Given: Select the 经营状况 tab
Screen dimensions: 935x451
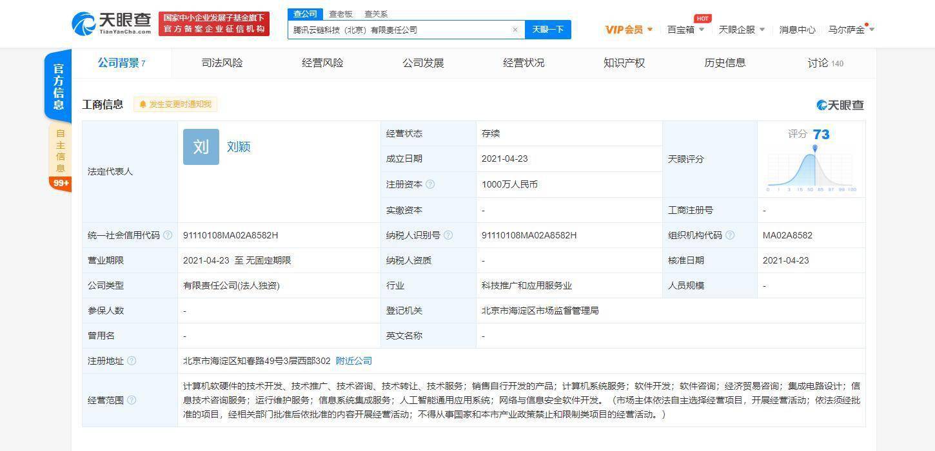Looking at the screenshot, I should click(524, 63).
